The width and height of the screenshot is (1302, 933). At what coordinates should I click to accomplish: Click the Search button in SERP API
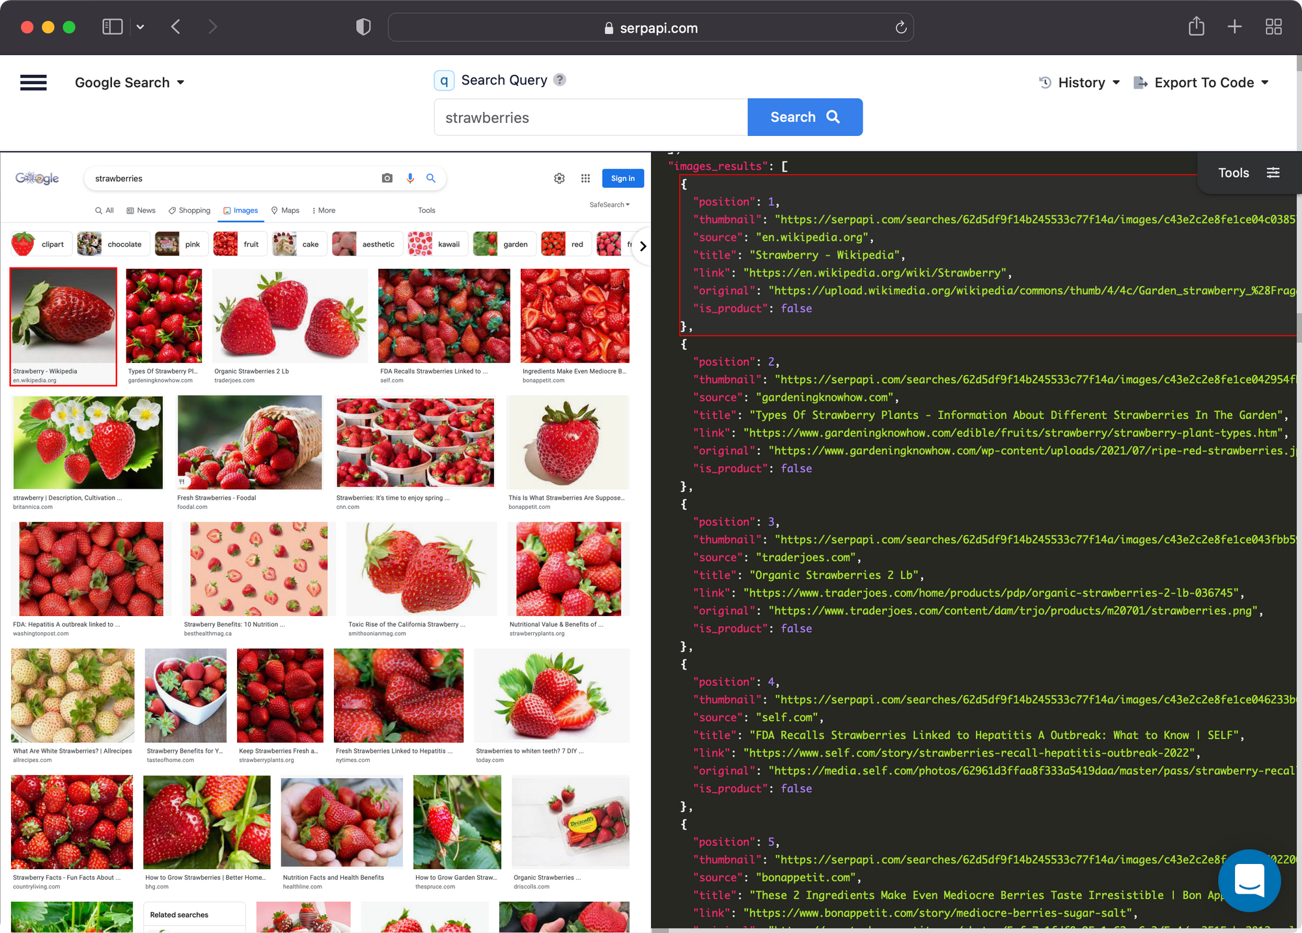(x=805, y=116)
